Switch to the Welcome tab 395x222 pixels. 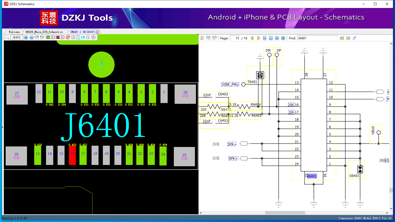pos(14,32)
